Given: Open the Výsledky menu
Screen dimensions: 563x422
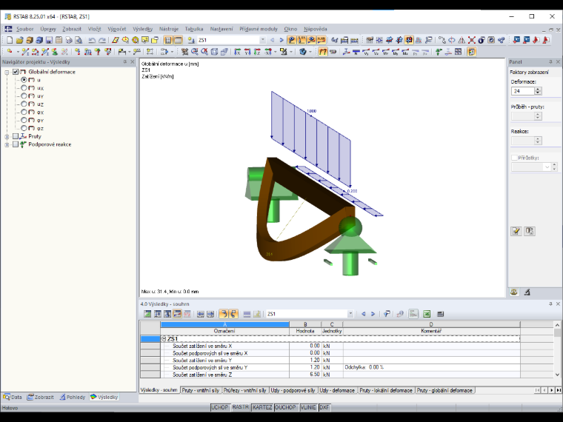Looking at the screenshot, I should click(x=142, y=29).
